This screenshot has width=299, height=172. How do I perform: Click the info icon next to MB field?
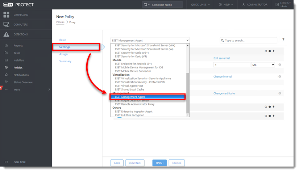(x=280, y=65)
